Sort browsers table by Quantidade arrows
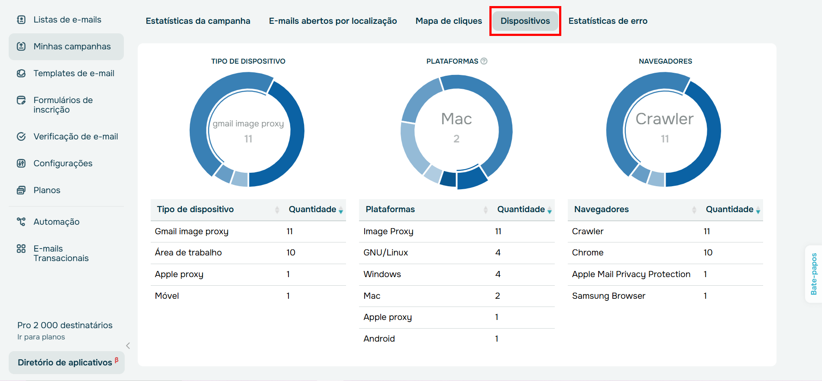The image size is (822, 381). click(758, 210)
